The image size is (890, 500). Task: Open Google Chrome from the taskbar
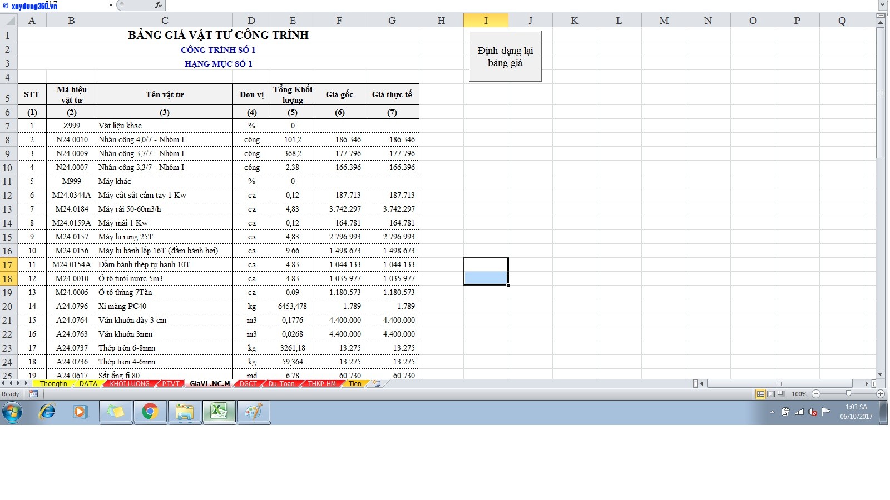(150, 412)
